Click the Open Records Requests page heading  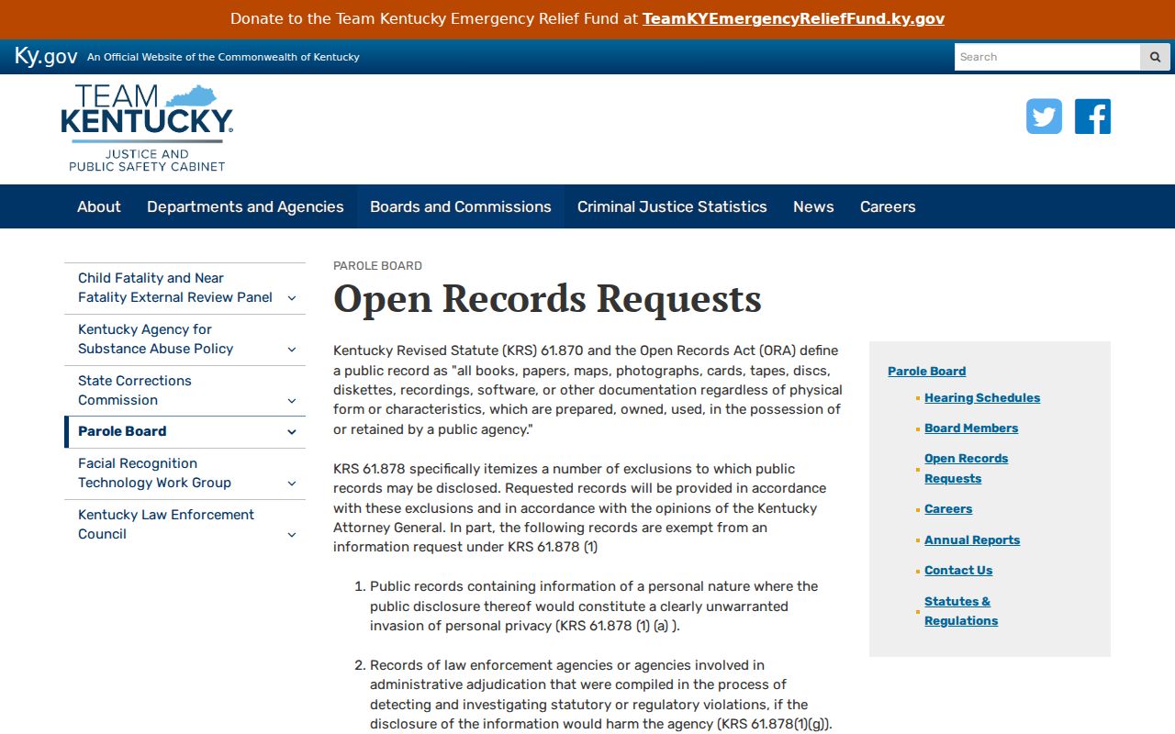coord(547,299)
